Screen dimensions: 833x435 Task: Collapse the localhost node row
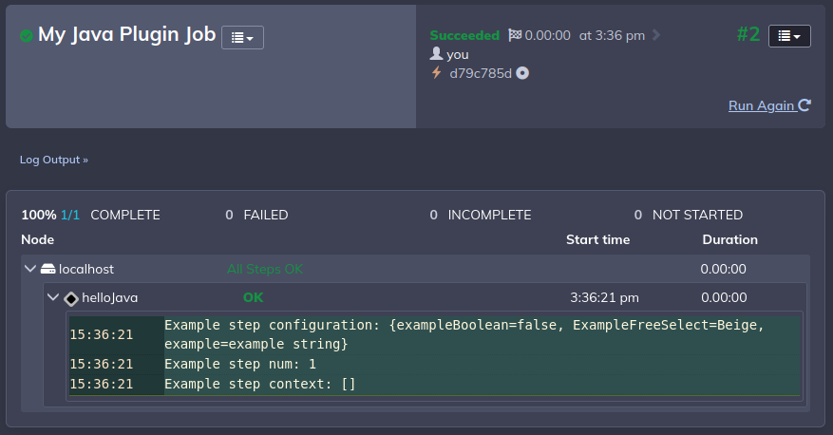point(30,269)
